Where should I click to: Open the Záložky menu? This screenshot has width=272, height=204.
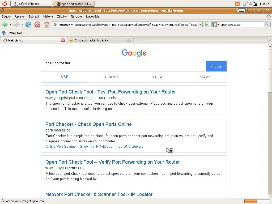(x=62, y=16)
